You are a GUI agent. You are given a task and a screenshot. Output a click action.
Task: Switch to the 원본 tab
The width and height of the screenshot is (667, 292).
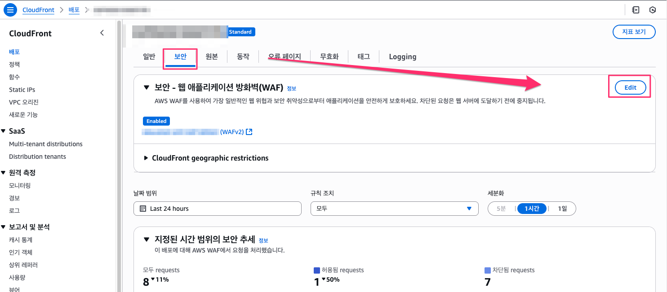click(x=212, y=57)
